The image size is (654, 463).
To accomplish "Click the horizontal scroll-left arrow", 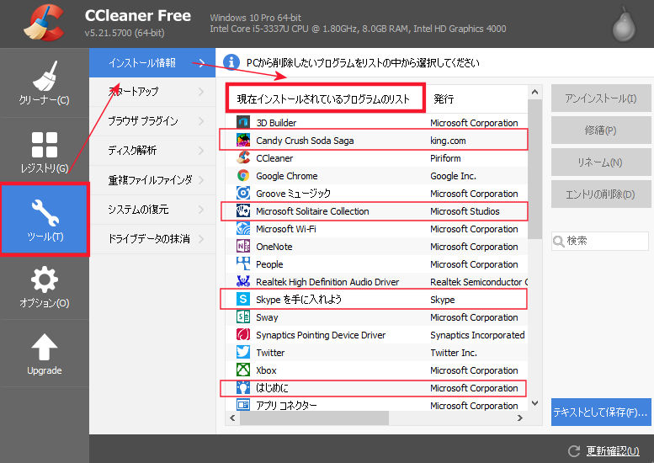I will coord(232,418).
